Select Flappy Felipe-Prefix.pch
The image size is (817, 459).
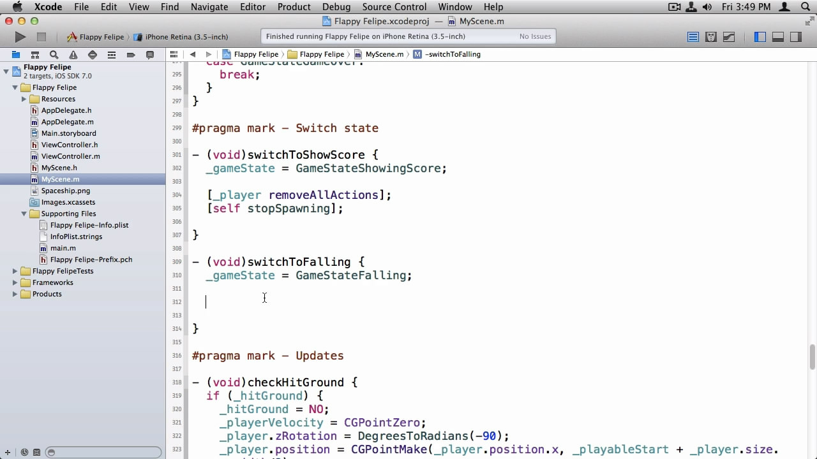pyautogui.click(x=91, y=259)
